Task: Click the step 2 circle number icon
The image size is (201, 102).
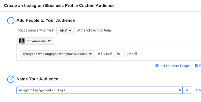Action: click(11, 79)
